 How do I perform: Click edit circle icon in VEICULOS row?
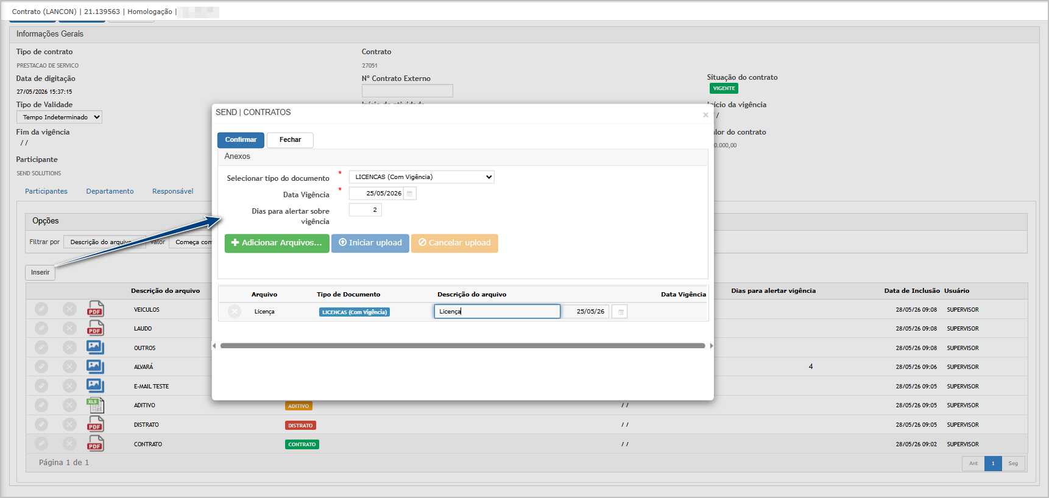pyautogui.click(x=41, y=309)
